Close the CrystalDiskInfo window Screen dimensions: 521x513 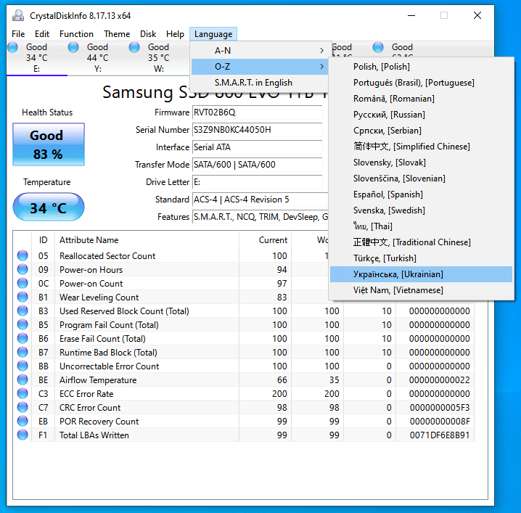[477, 16]
